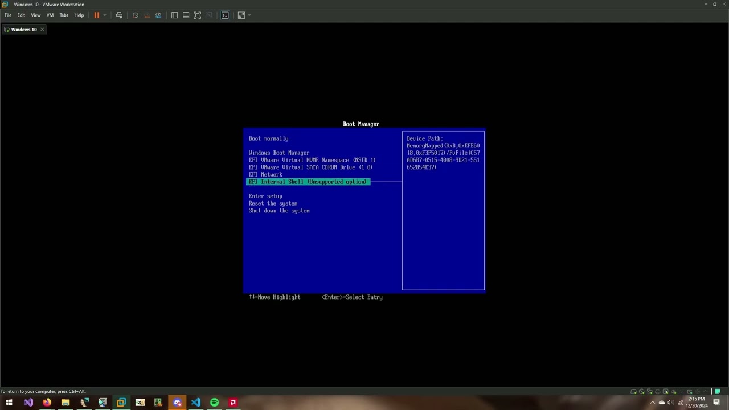The width and height of the screenshot is (729, 410).
Task: Click the printer device status icon
Action: pyautogui.click(x=658, y=392)
